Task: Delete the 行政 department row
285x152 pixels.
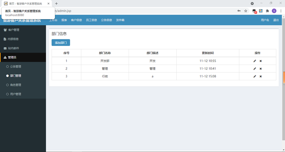Action: [x=261, y=76]
